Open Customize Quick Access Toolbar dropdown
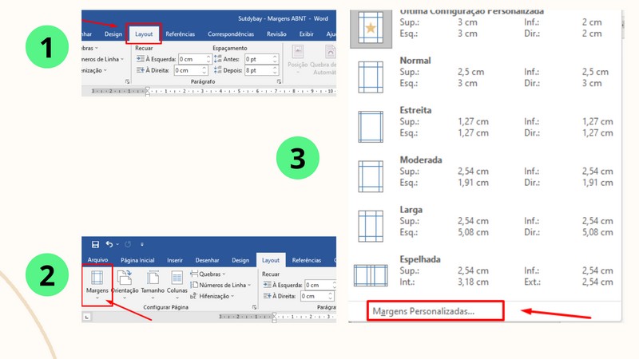The width and height of the screenshot is (639, 359). pyautogui.click(x=142, y=244)
